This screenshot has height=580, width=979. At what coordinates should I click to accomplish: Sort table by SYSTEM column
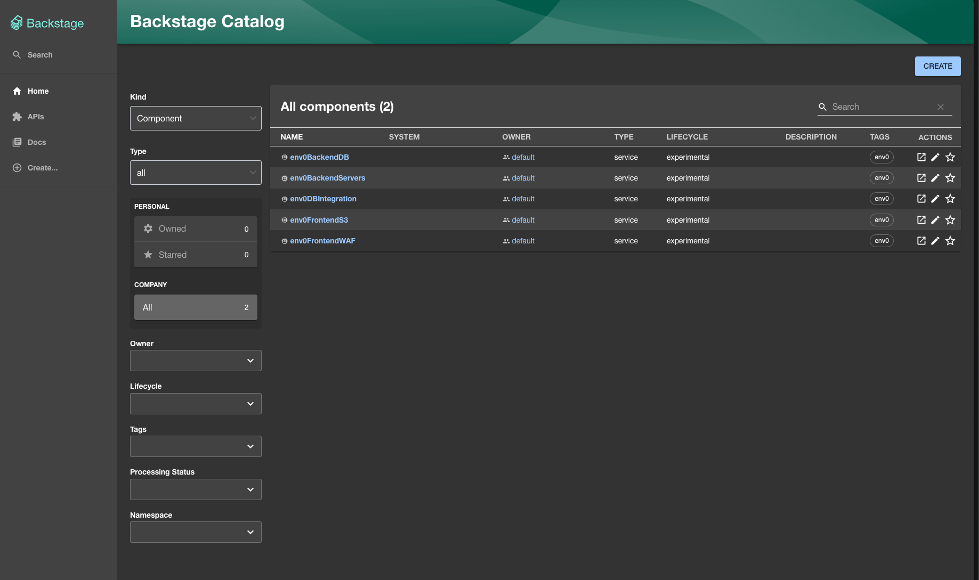coord(404,137)
